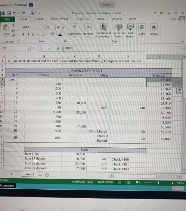This screenshot has height=211, width=186.
Task: Click the Quick Analysis icon beside balances
Action: [x=179, y=91]
